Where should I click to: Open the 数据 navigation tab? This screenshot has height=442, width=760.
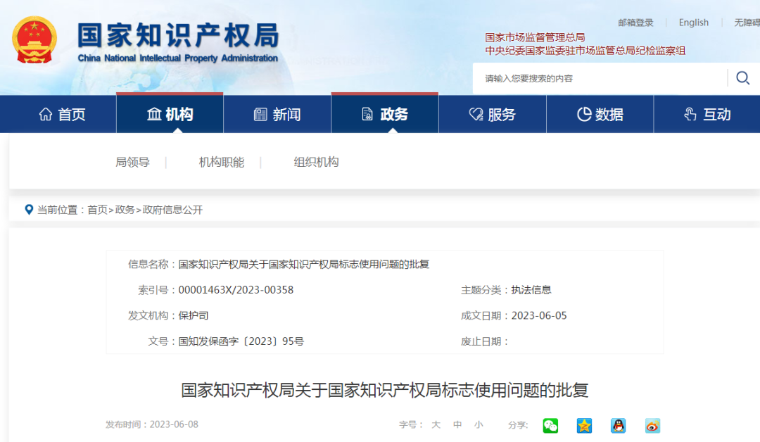point(600,115)
